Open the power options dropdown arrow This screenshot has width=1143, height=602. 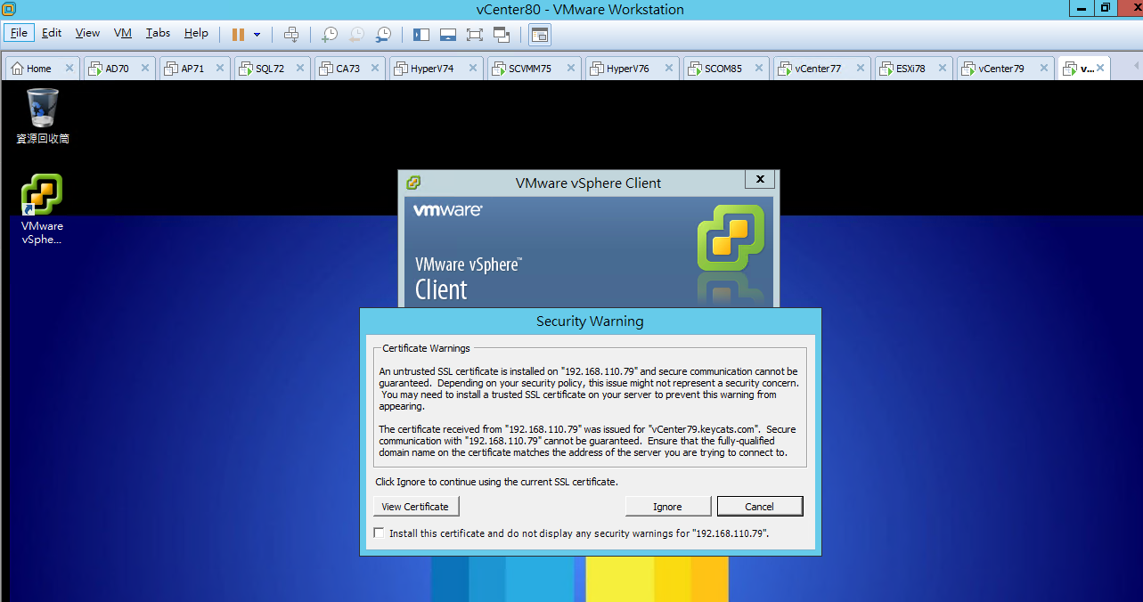(257, 35)
